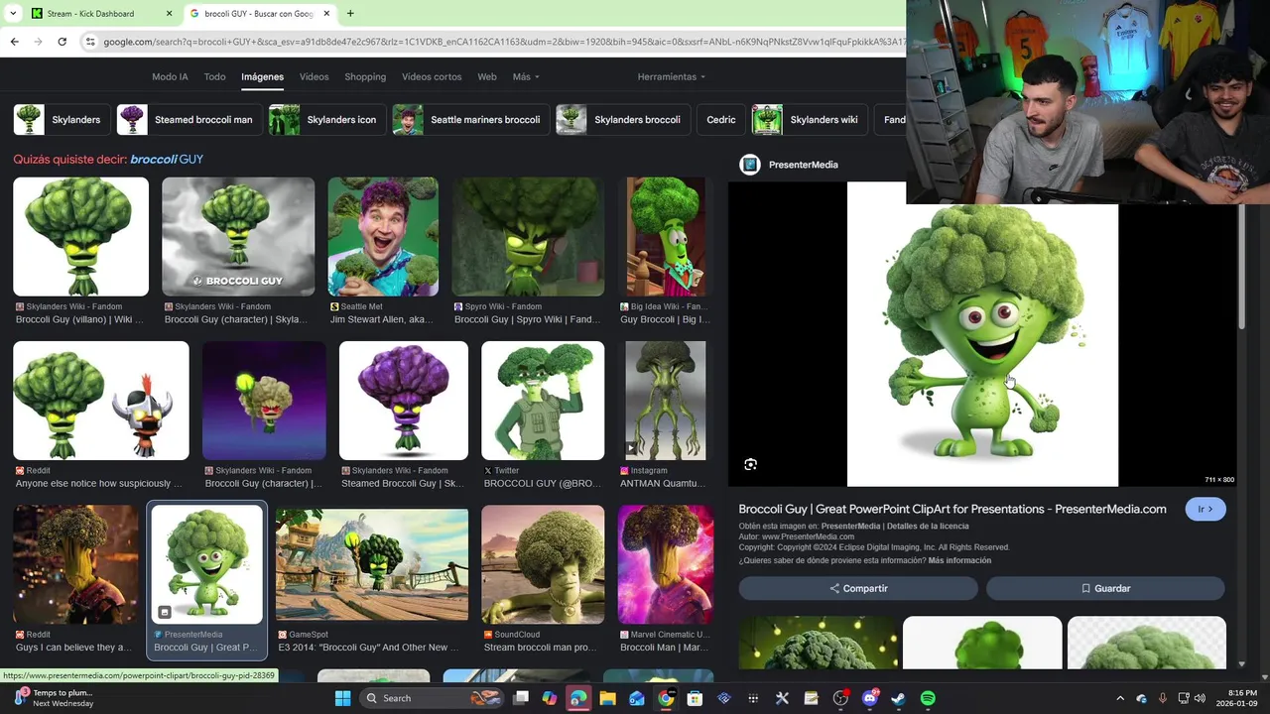Launch Microsoft Copilot from taskbar

pyautogui.click(x=550, y=698)
